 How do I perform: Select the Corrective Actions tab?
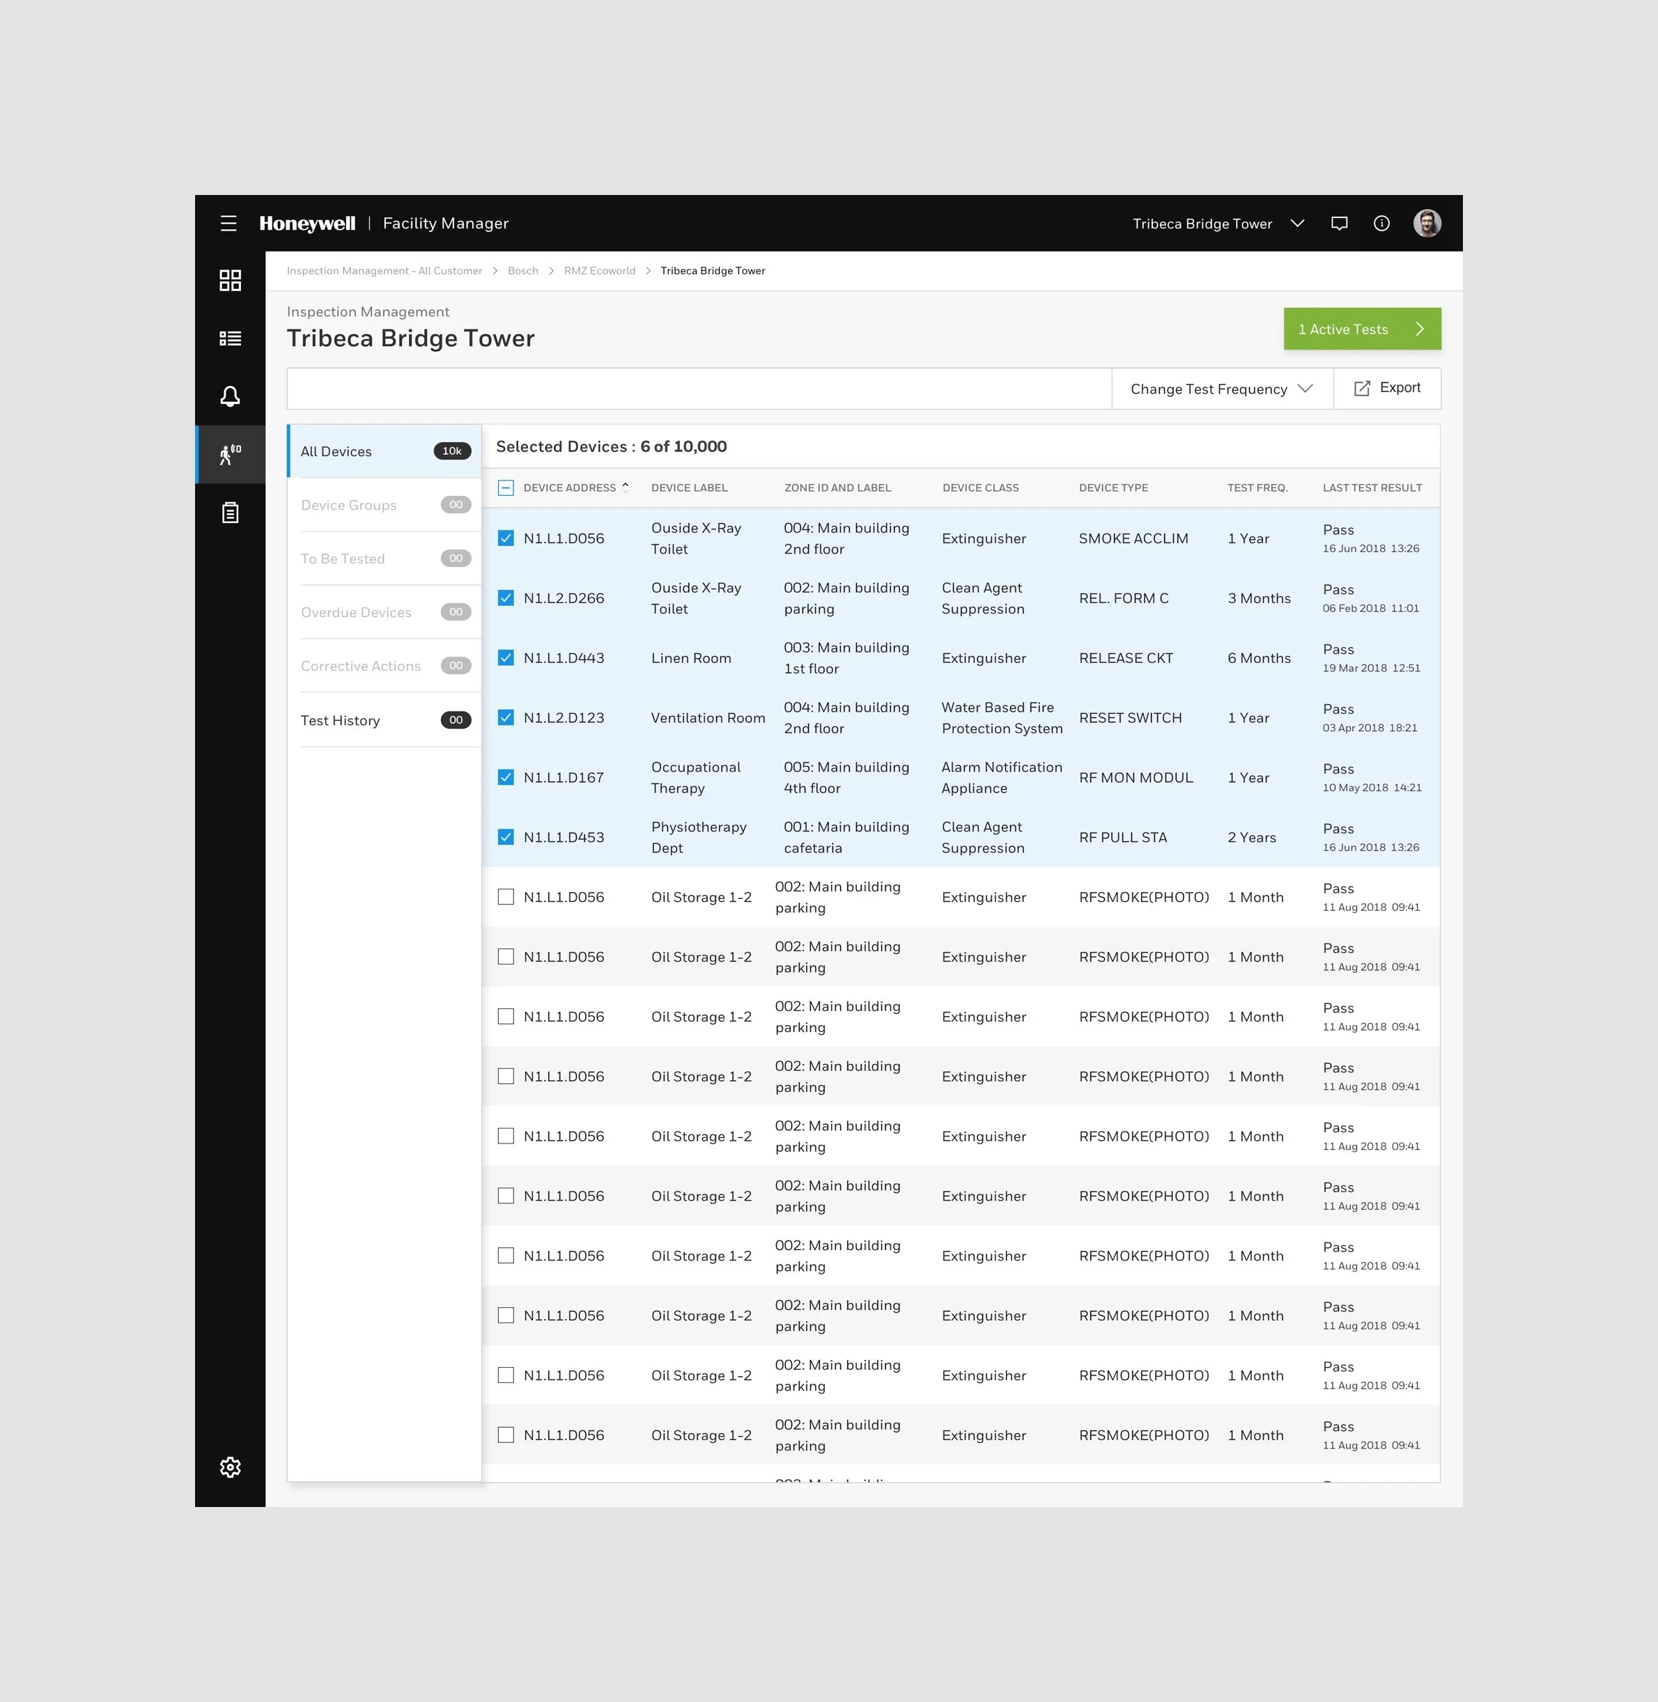pos(384,666)
